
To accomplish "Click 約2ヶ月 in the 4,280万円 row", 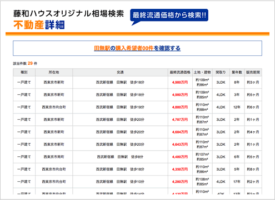I will coord(253,182).
